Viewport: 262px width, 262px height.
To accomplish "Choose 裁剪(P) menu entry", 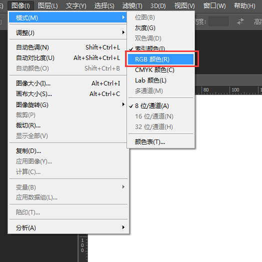I will tap(68, 115).
